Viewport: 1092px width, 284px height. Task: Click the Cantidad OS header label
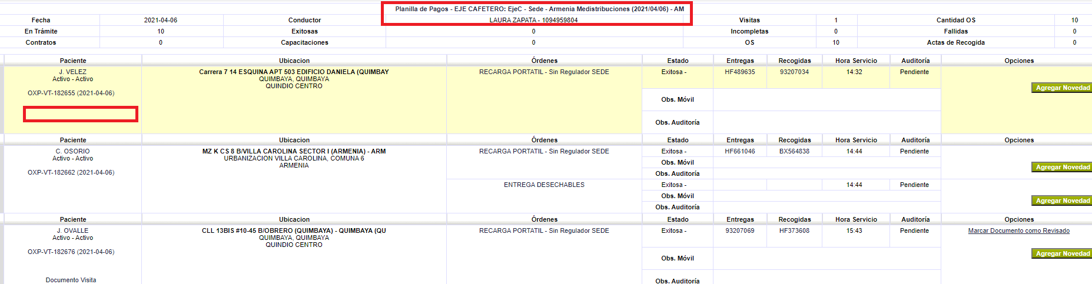click(x=956, y=20)
